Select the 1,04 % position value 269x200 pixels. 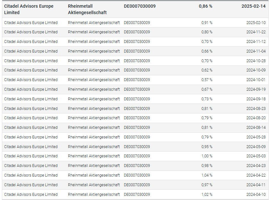click(x=207, y=175)
